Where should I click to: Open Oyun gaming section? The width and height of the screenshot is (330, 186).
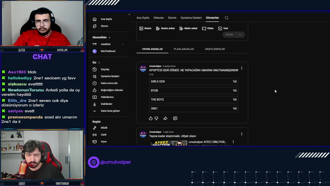[x=104, y=142]
